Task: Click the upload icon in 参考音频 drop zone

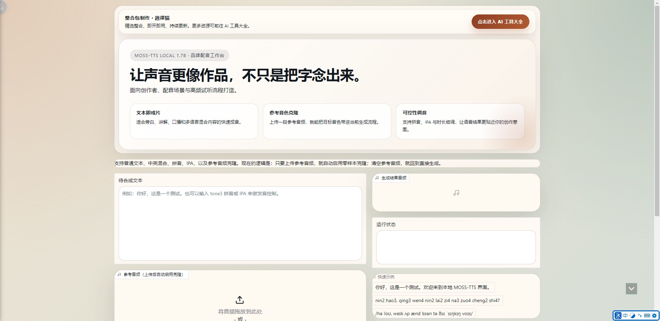Action: pos(240,299)
